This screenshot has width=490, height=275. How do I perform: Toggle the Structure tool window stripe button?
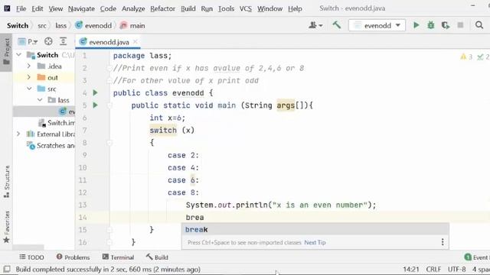(x=7, y=182)
